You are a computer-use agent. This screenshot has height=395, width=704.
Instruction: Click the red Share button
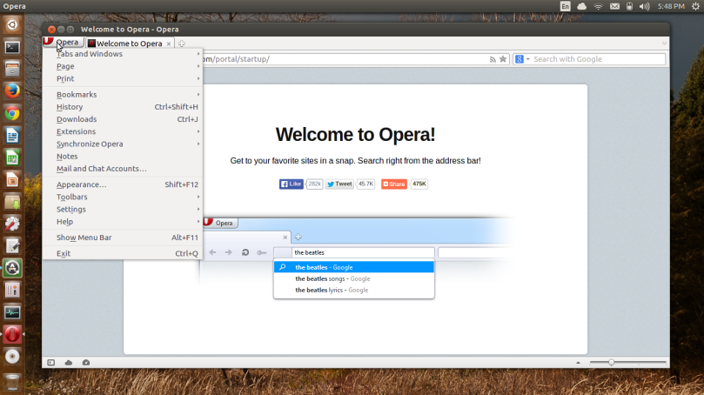(394, 184)
